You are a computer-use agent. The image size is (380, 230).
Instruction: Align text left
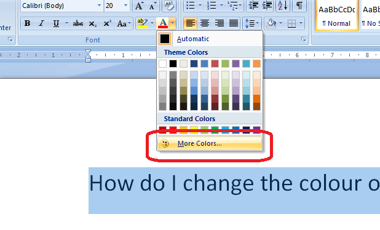tap(191, 23)
